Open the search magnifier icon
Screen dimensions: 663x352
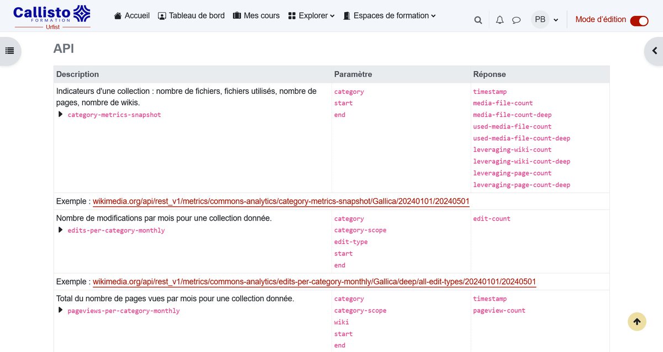click(x=477, y=19)
